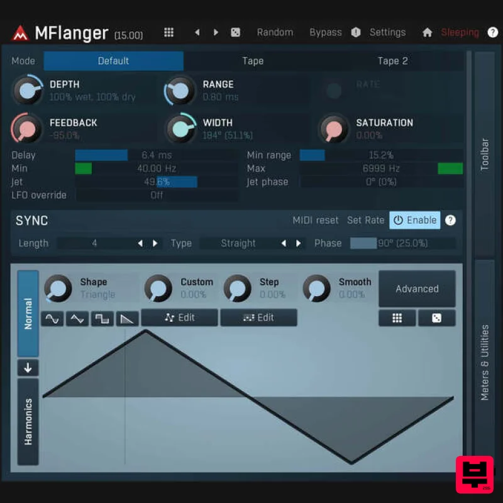This screenshot has height=503, width=503.
Task: Open LFO override dropdown showing Off
Action: pyautogui.click(x=157, y=195)
